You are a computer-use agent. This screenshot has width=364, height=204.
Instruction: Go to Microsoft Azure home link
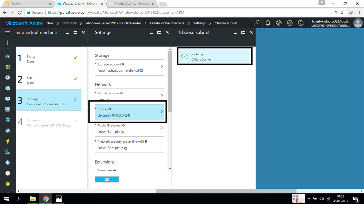point(24,23)
